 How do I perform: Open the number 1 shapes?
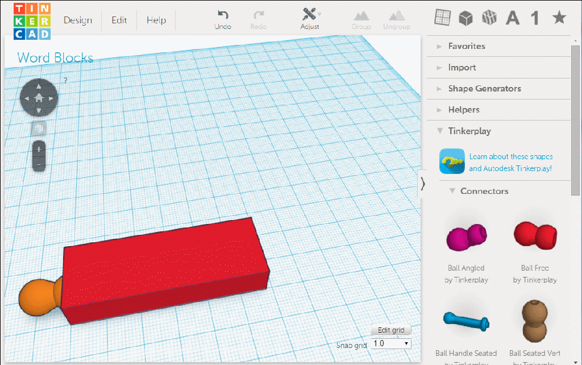click(535, 18)
